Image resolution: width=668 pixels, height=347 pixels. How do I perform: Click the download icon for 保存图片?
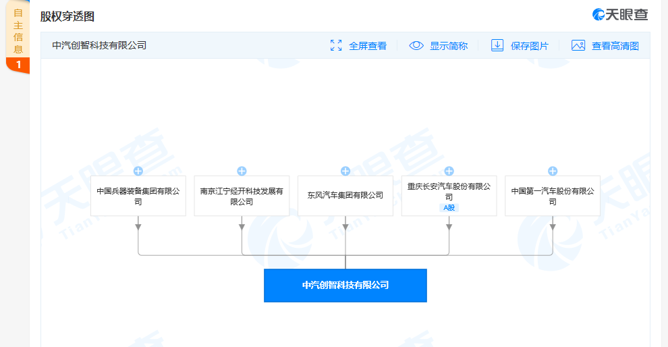pos(497,45)
